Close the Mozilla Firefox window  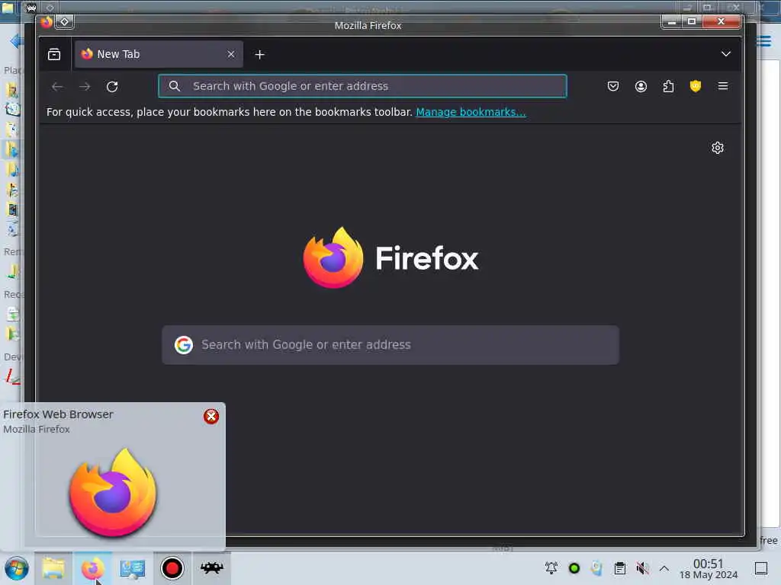[721, 21]
